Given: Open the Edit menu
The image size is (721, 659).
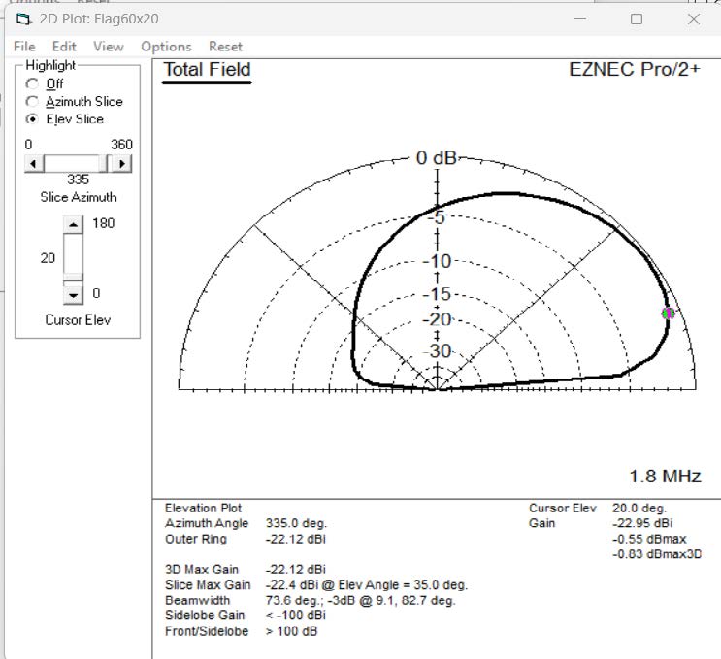Looking at the screenshot, I should point(64,46).
